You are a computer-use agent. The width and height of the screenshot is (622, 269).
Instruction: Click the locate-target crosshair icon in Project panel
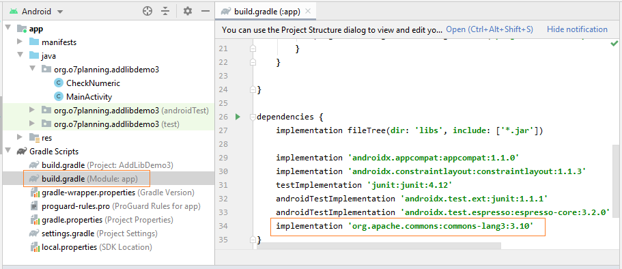[x=147, y=11]
